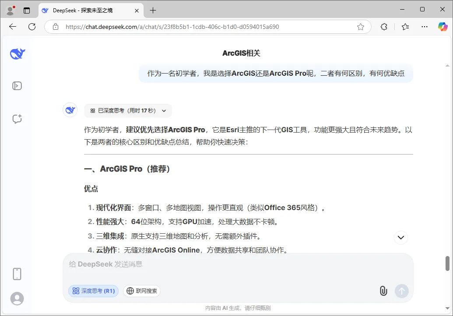Click bold text 建议优先选择ArcGIS Pro
This screenshot has height=316, width=453.
coord(165,130)
